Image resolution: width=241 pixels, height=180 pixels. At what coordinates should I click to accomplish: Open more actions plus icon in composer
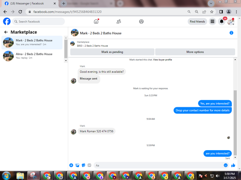(x=71, y=165)
